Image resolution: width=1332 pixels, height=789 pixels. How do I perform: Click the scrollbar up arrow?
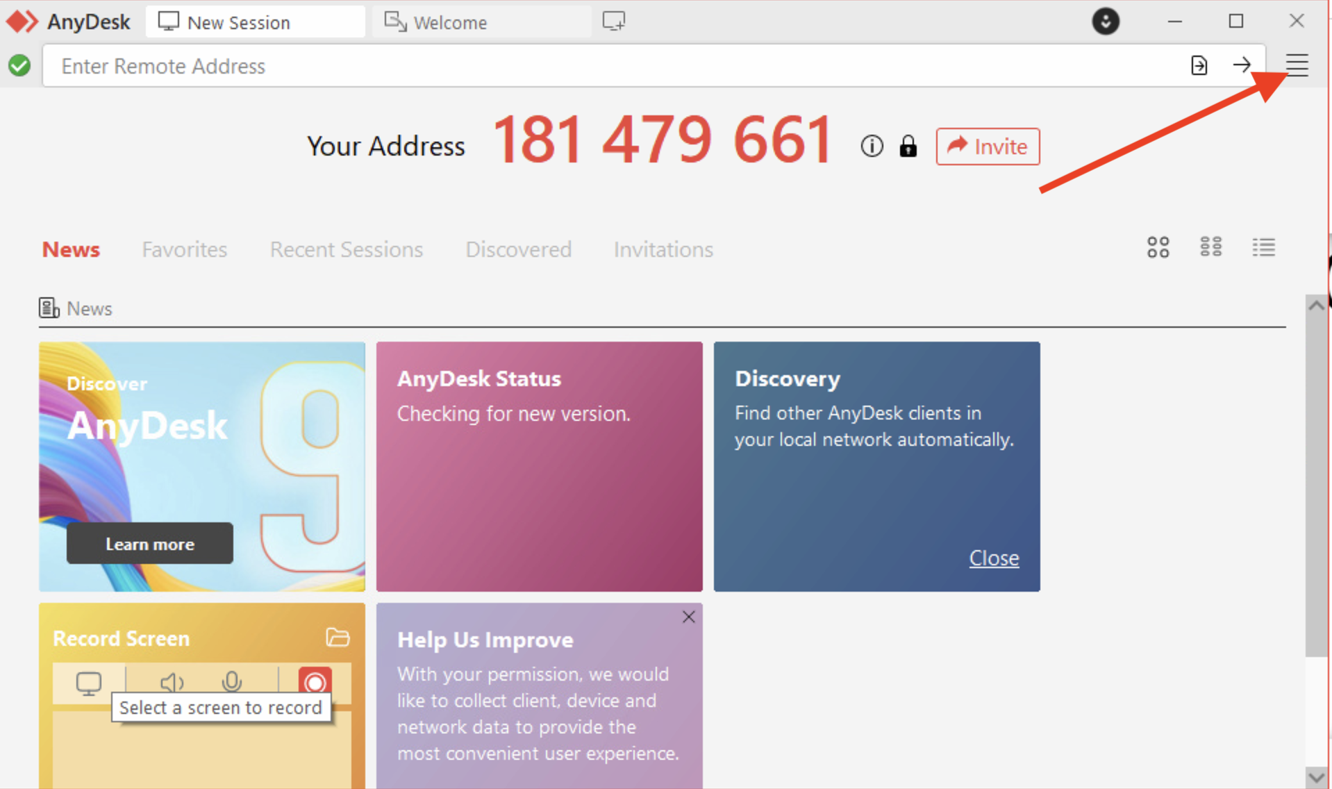tap(1316, 305)
